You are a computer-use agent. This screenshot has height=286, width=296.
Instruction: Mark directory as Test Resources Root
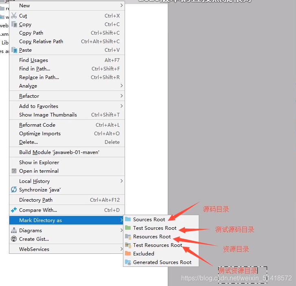click(161, 245)
